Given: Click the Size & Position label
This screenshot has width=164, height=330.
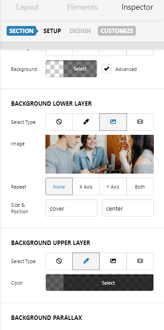Looking at the screenshot, I should 19,208.
